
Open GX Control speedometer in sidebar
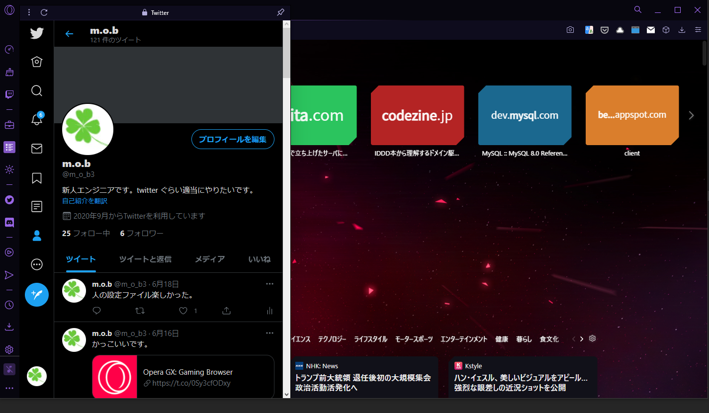9,50
